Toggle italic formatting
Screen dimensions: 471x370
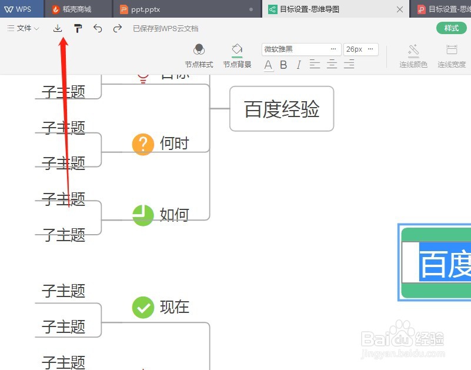point(299,65)
